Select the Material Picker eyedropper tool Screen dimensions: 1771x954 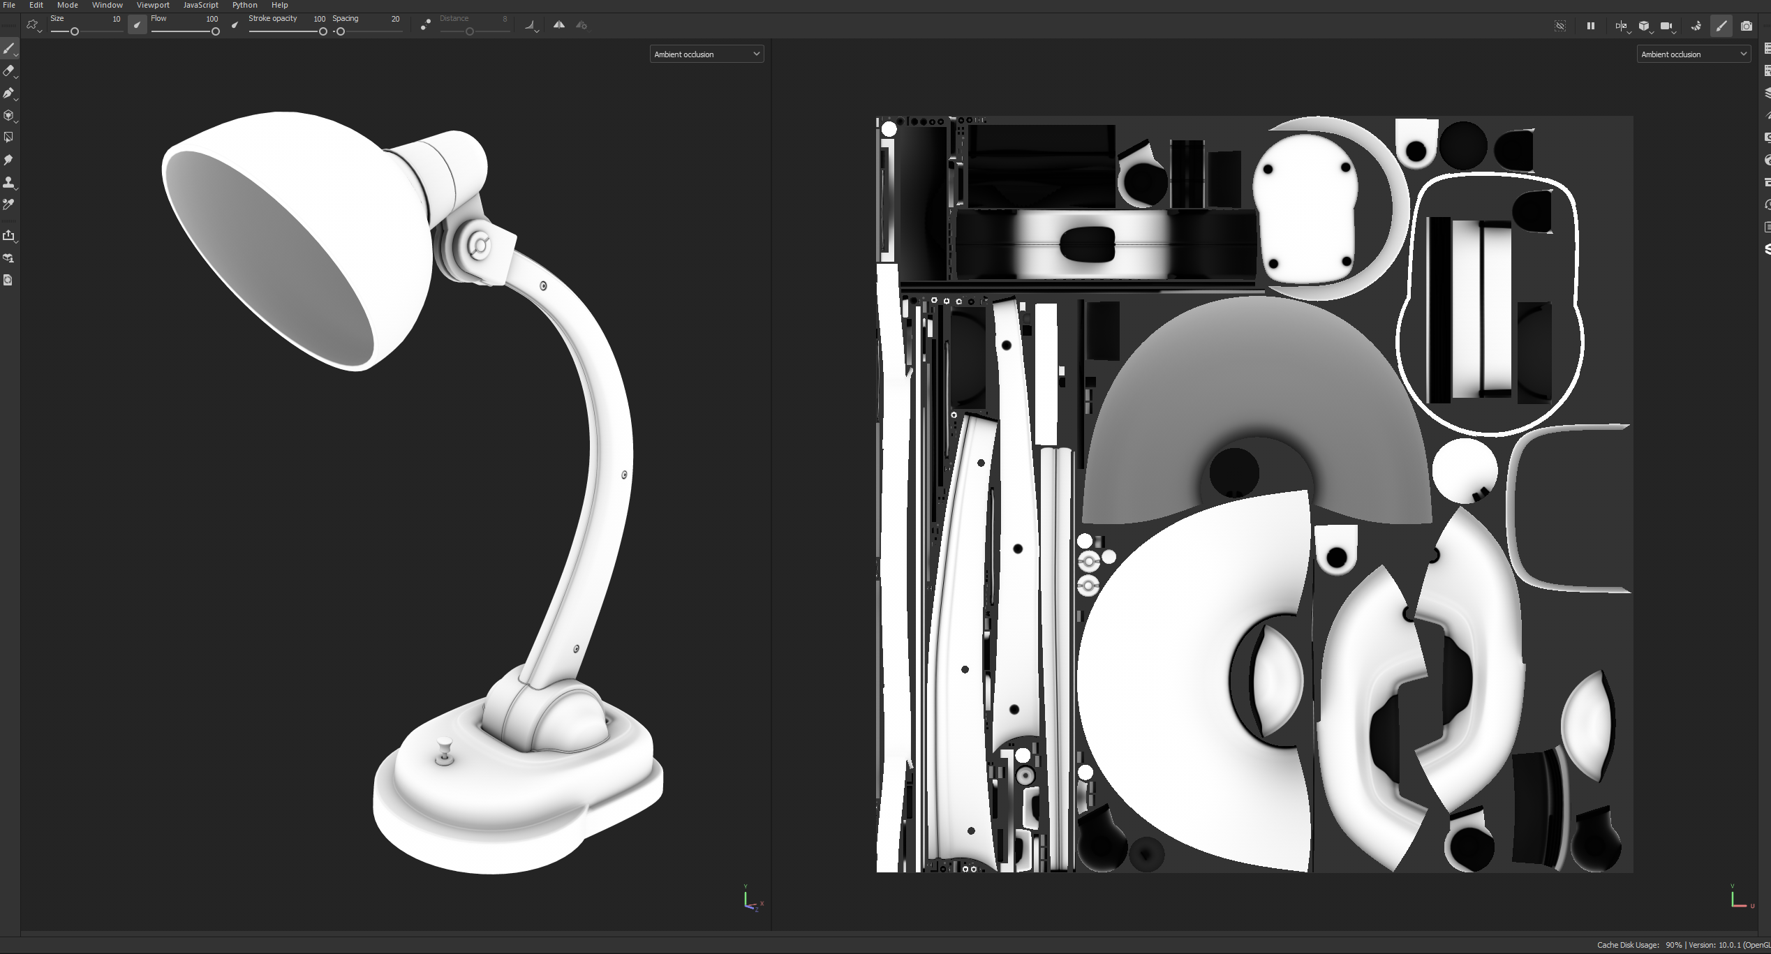point(8,204)
